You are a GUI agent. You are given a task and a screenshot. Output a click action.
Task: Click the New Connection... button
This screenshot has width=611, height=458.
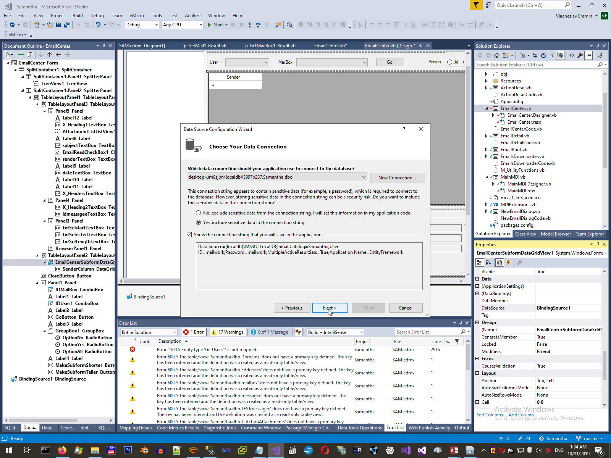point(397,178)
